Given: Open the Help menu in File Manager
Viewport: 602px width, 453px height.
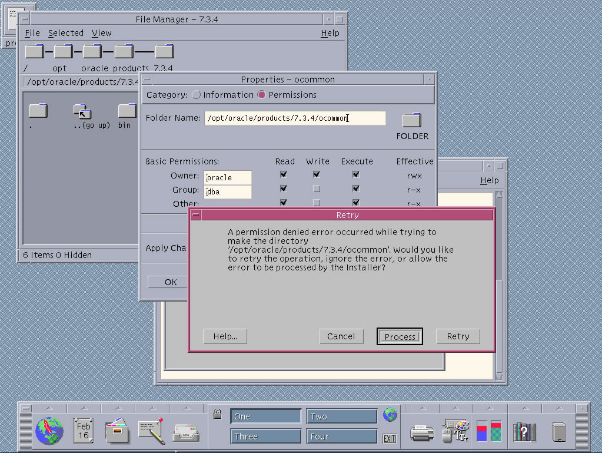Looking at the screenshot, I should point(330,33).
